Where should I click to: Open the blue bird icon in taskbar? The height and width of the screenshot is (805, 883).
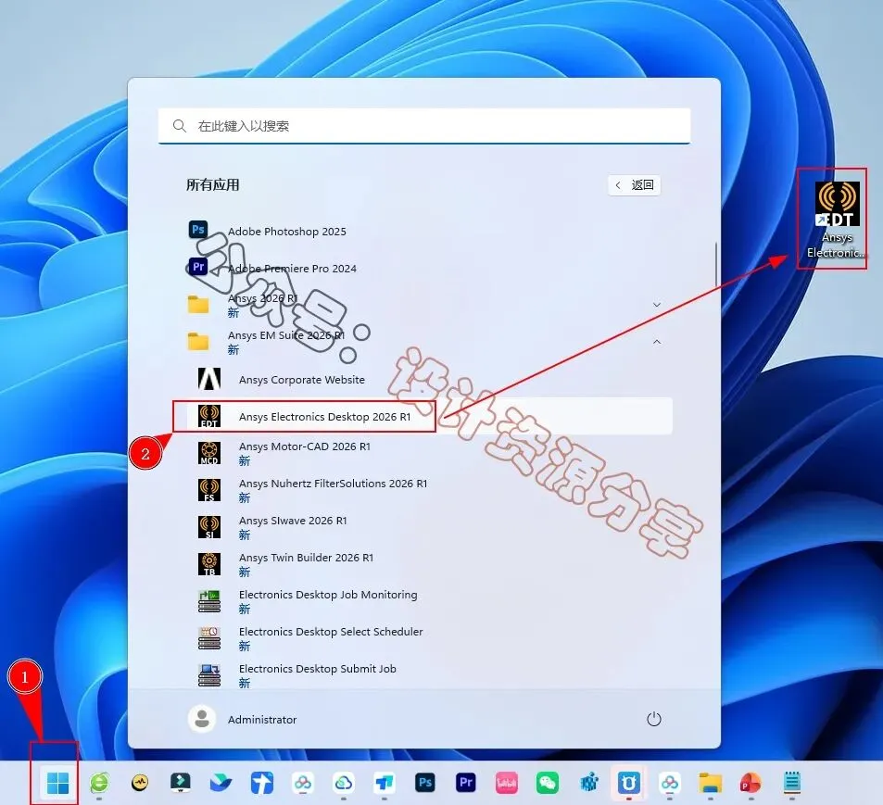pyautogui.click(x=221, y=783)
